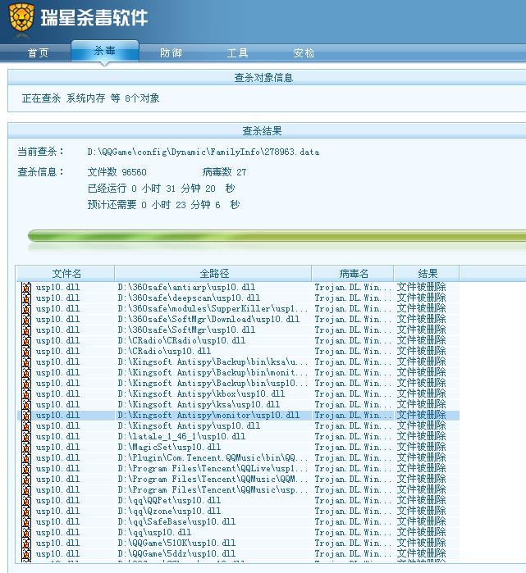Sort by the 全路径 column header
Screen dimensions: 526x573
pos(214,274)
